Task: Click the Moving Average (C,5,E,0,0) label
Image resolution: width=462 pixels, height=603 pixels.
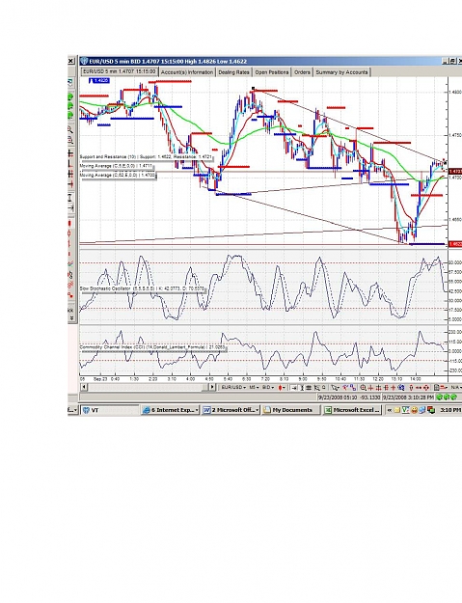Action: 116,166
